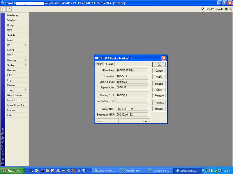Click the Redo arrow in WinBox toolbar
The width and height of the screenshot is (233, 174).
click(x=9, y=9)
